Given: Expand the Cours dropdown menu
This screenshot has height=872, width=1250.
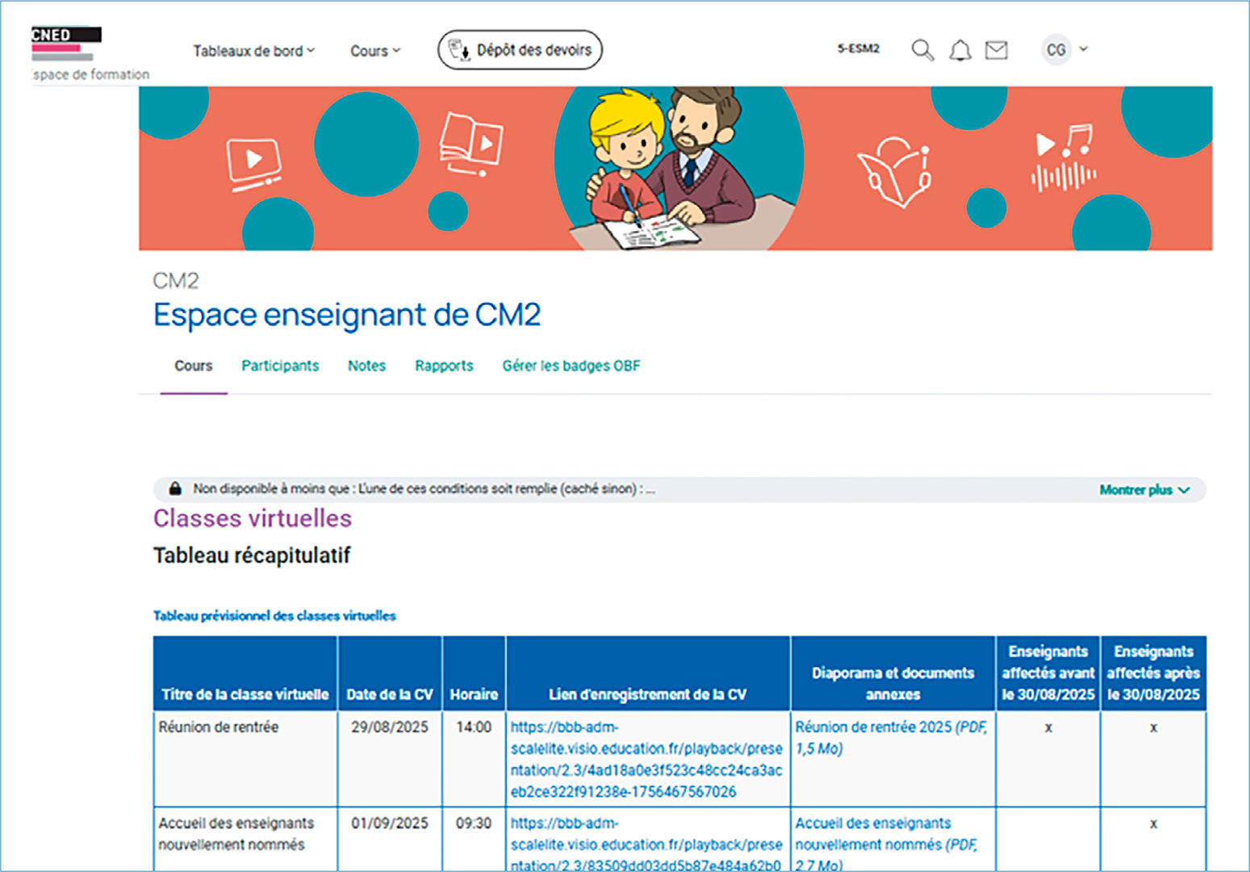Looking at the screenshot, I should [375, 51].
